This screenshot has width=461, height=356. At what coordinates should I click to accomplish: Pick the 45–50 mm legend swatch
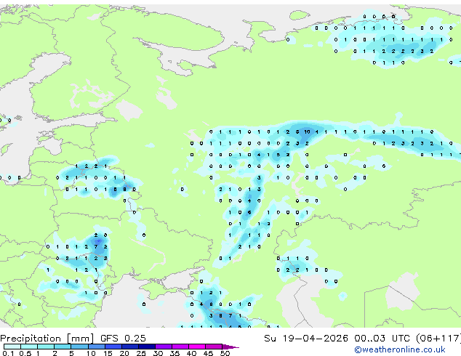(x=214, y=347)
